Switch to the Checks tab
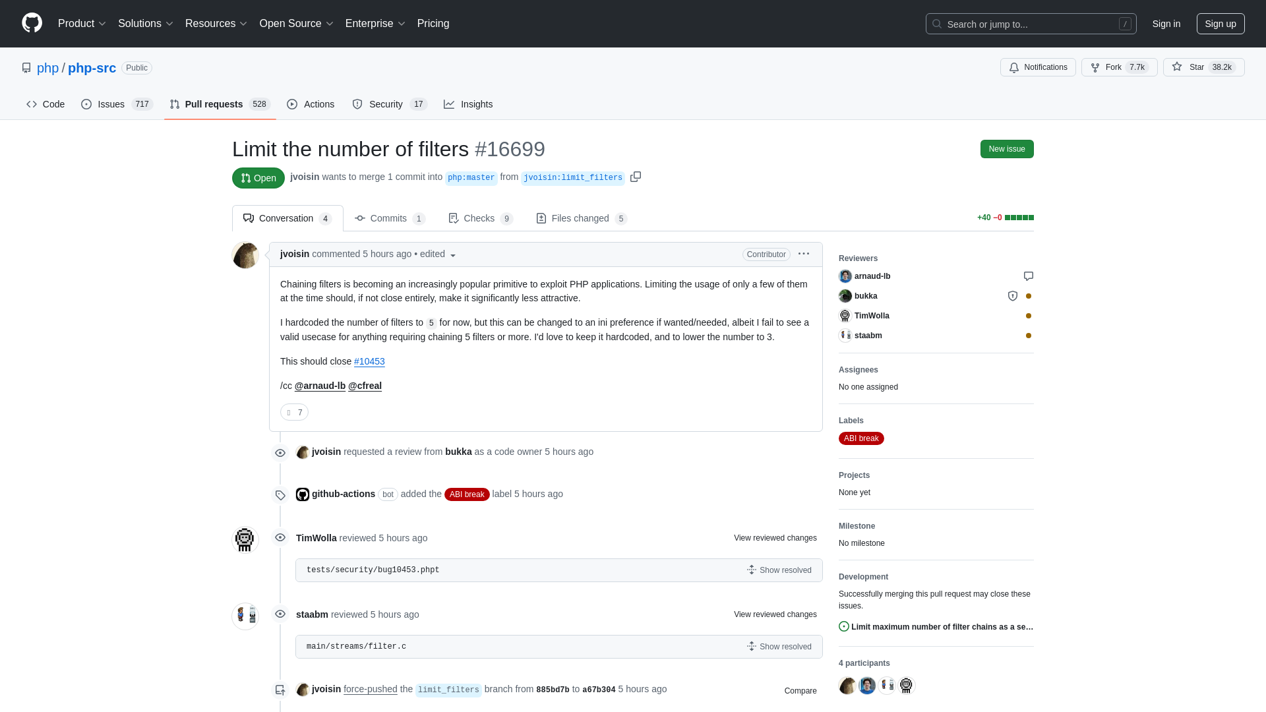Viewport: 1266px width, 712px height. click(481, 218)
